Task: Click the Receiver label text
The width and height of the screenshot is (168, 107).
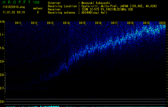Action: pyautogui.click(x=54, y=9)
